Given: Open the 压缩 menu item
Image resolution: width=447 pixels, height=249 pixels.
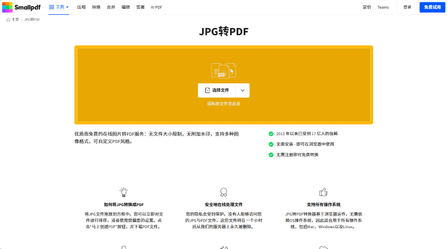Looking at the screenshot, I should (x=81, y=7).
